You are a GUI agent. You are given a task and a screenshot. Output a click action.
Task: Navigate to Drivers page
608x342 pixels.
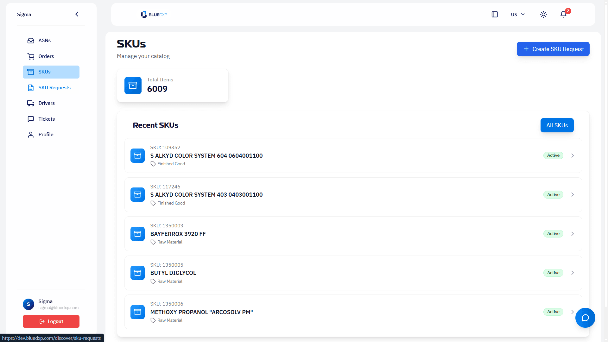point(51,103)
